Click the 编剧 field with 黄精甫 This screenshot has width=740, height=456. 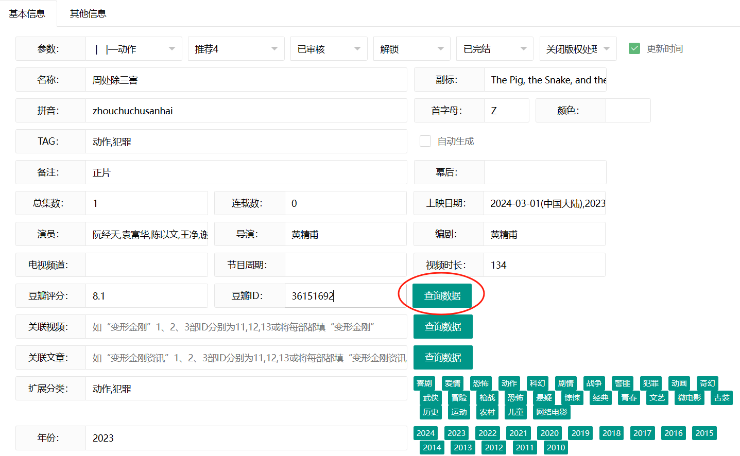tap(545, 234)
